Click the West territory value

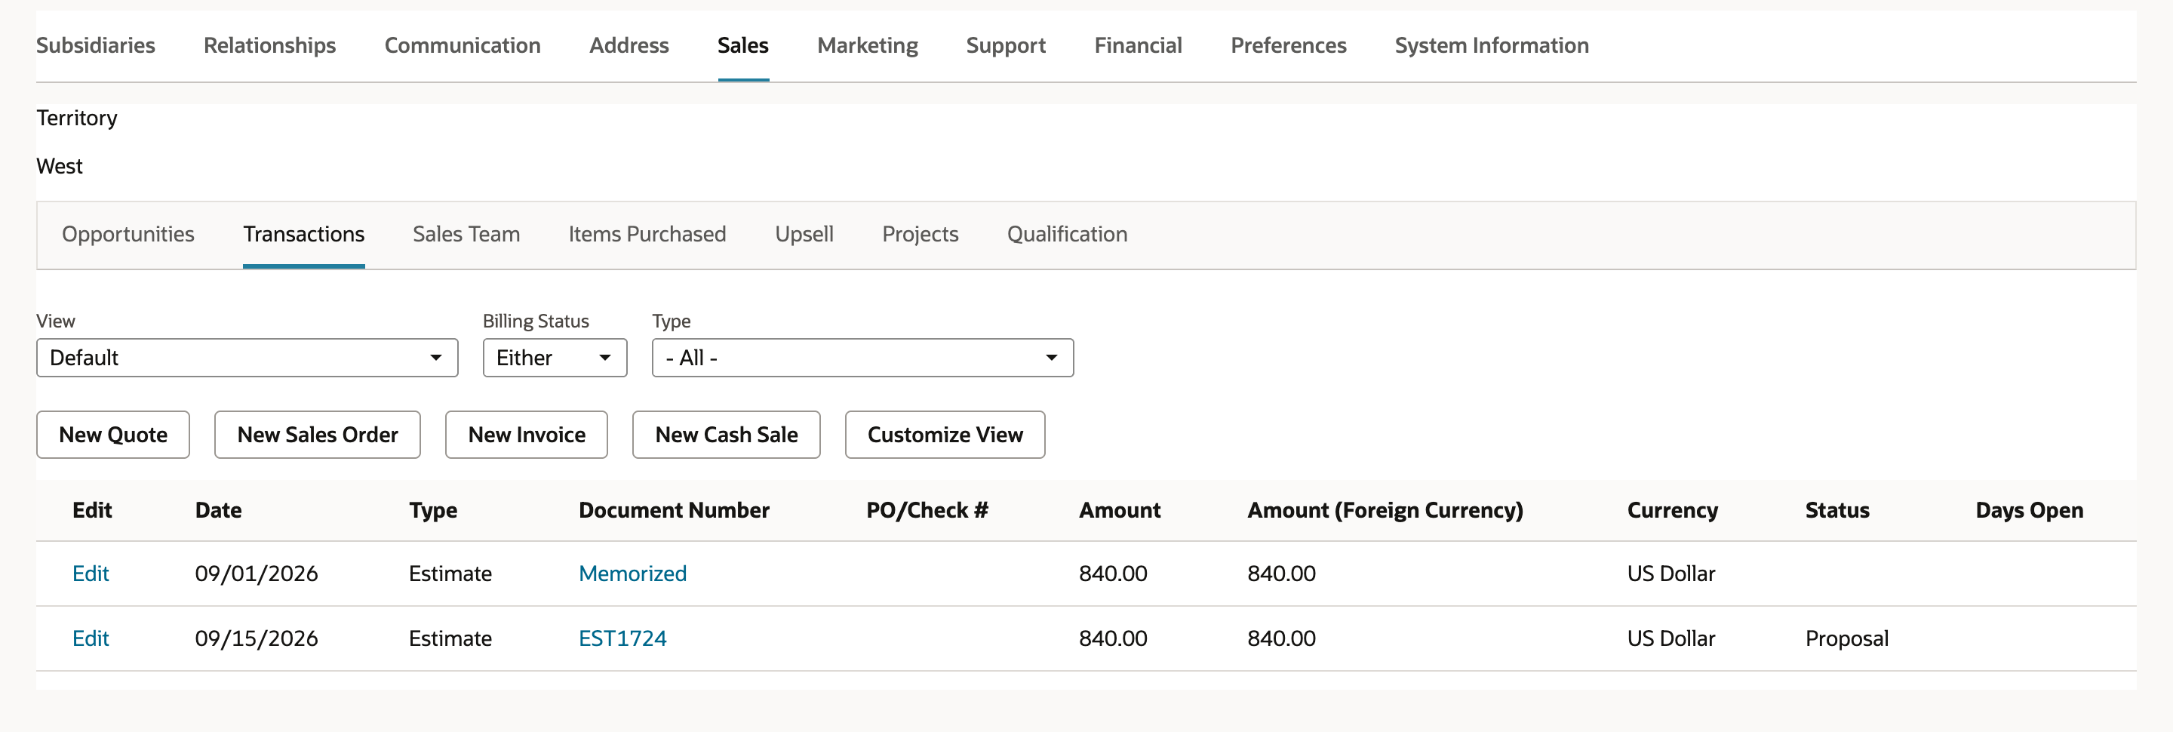pyautogui.click(x=59, y=166)
